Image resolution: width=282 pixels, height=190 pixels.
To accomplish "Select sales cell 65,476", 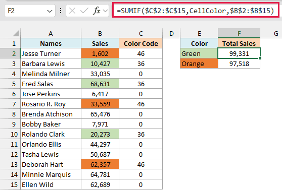I will pyautogui.click(x=100, y=114).
